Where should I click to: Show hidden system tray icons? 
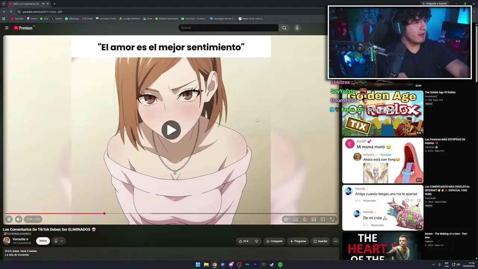[433, 265]
